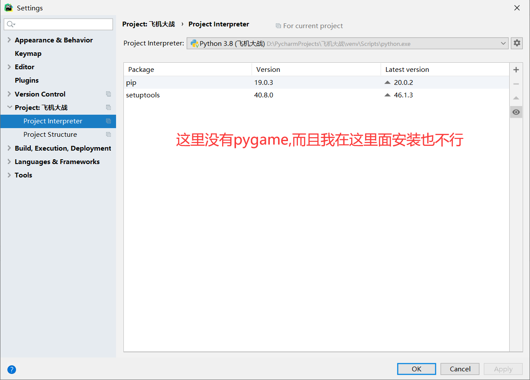Select Version Control label
Viewport: 530px width, 380px height.
(x=40, y=94)
